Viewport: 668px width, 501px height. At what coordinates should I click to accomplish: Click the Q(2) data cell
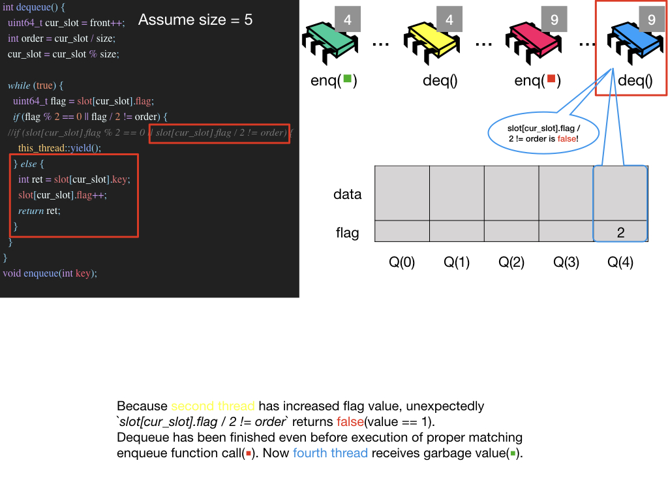click(511, 193)
